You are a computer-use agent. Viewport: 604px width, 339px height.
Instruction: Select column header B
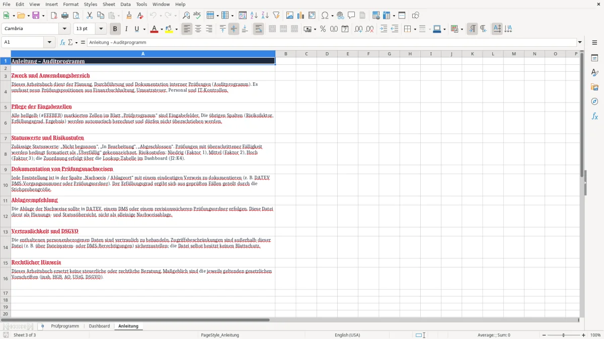[x=285, y=54]
